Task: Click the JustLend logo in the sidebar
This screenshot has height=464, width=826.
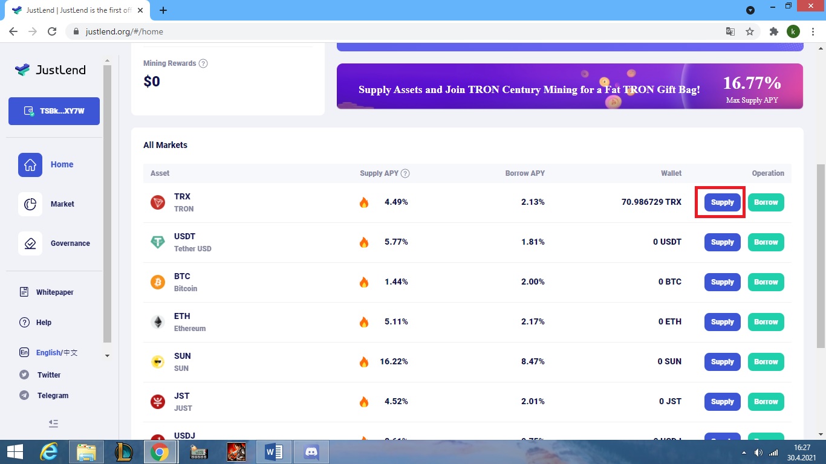Action: (x=50, y=70)
